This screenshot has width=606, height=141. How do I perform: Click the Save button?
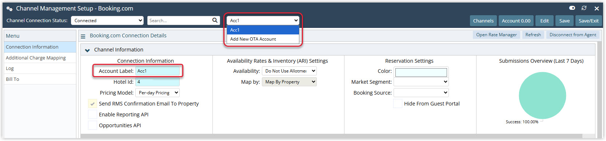click(x=565, y=21)
